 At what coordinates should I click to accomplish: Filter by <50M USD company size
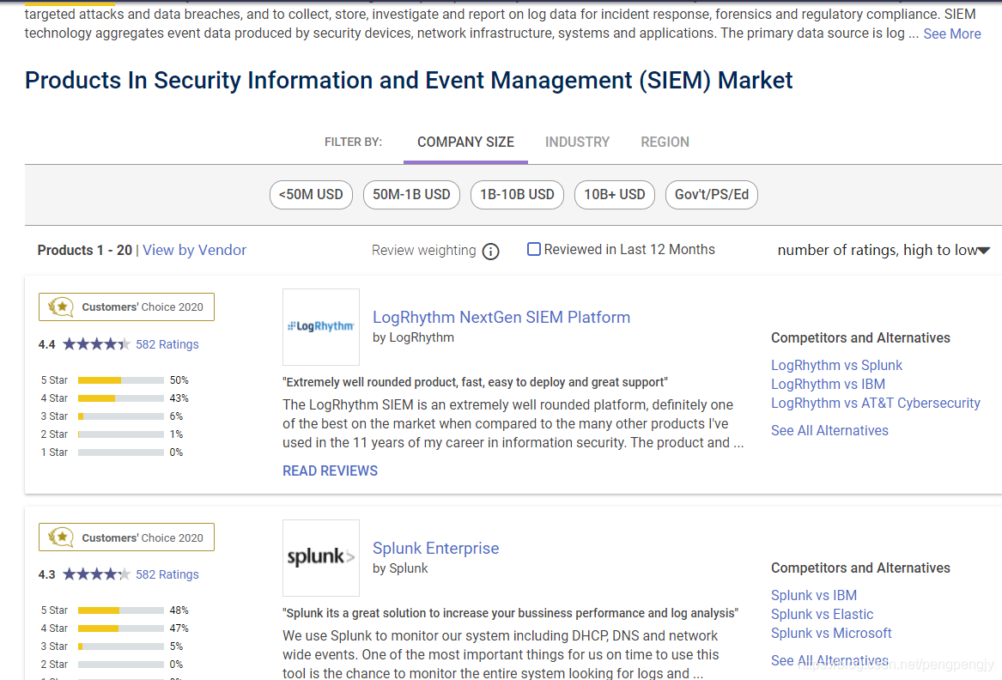(311, 194)
